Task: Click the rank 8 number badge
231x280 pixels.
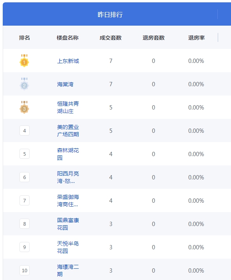Action: pyautogui.click(x=25, y=224)
